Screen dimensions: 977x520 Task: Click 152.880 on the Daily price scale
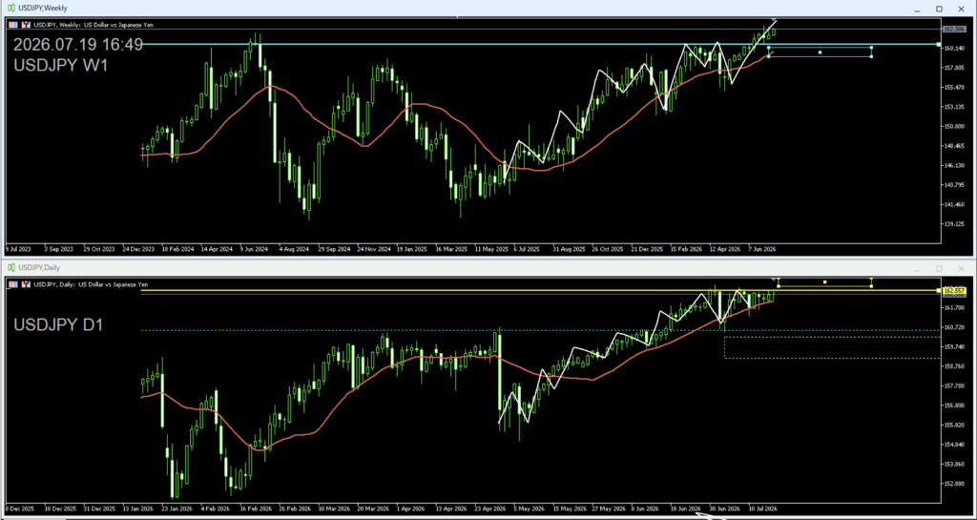point(954,484)
